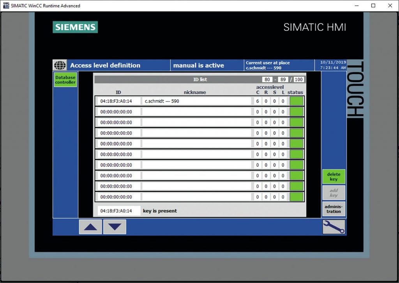Click the globe language icon
The width and height of the screenshot is (399, 283).
[x=60, y=65]
